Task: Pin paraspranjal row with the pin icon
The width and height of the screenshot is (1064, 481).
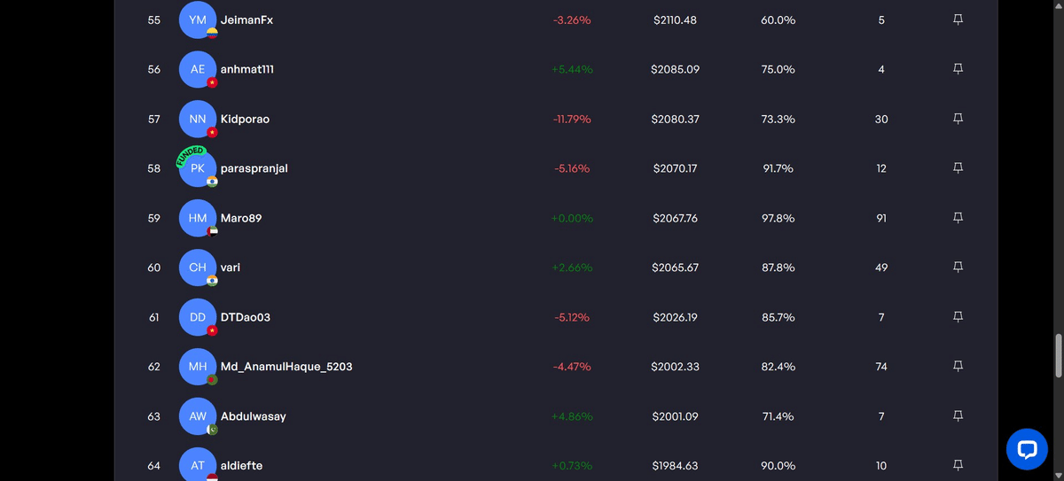Action: (958, 168)
